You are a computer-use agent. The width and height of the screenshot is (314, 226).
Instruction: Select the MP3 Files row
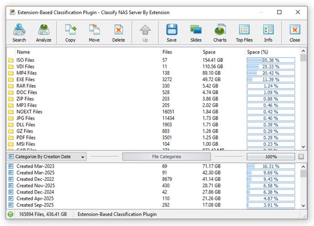point(153,105)
